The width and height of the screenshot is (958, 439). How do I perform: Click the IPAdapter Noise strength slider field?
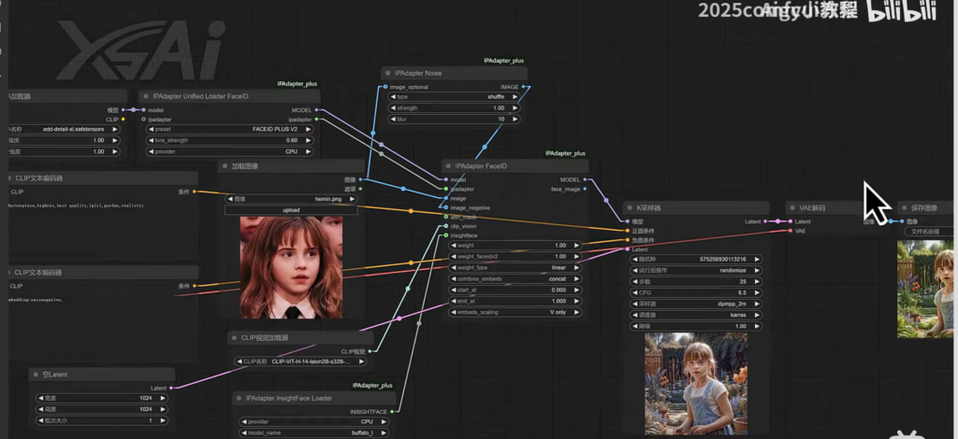tap(454, 107)
